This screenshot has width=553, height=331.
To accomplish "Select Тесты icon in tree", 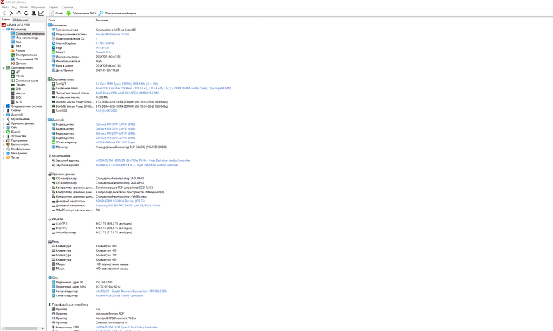I will point(8,157).
